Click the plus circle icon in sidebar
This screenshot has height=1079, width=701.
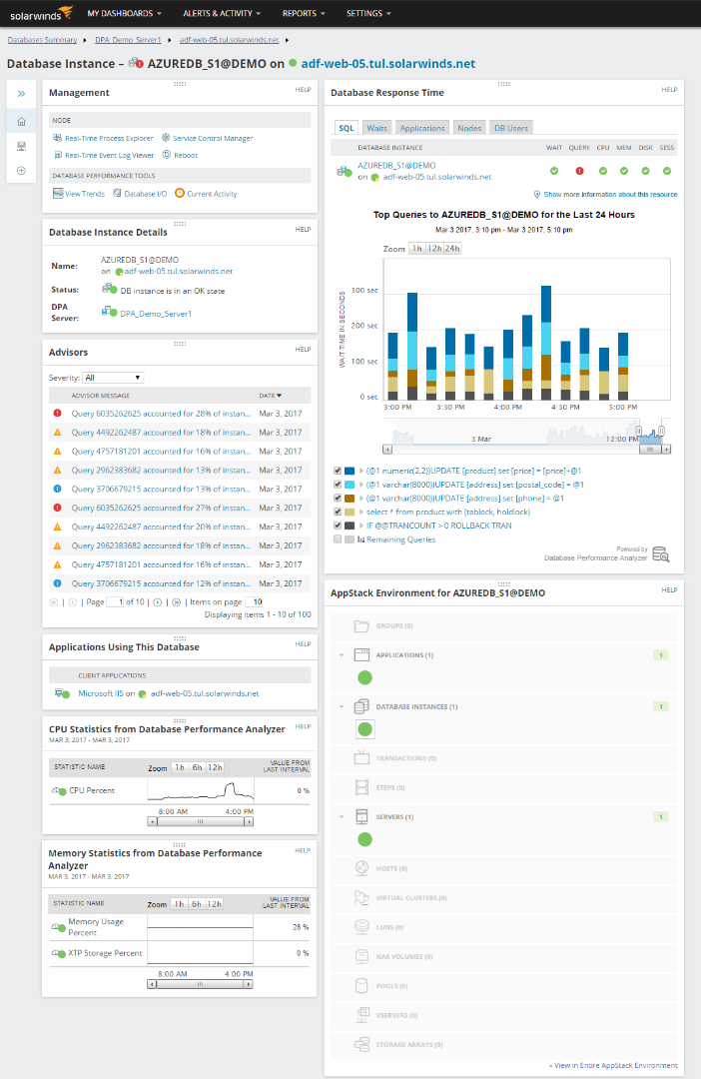[21, 171]
